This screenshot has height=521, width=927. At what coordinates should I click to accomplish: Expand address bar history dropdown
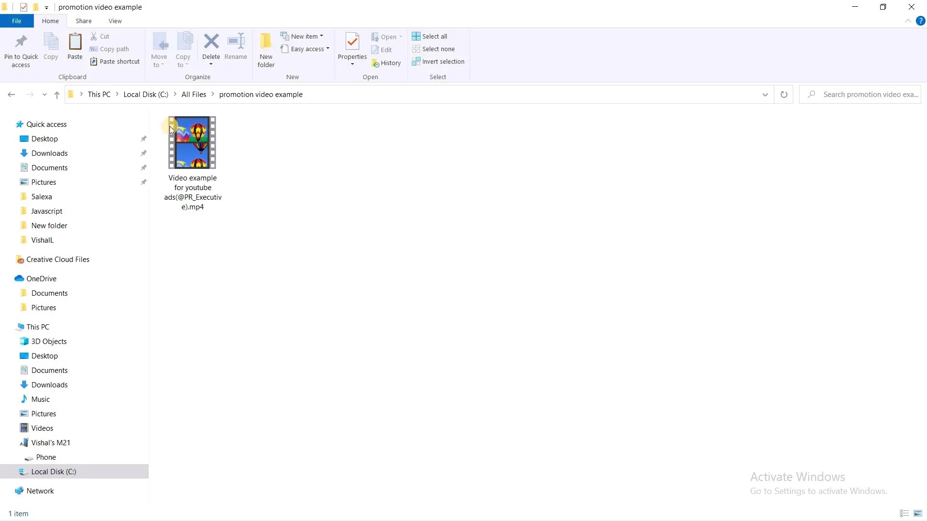coord(765,95)
